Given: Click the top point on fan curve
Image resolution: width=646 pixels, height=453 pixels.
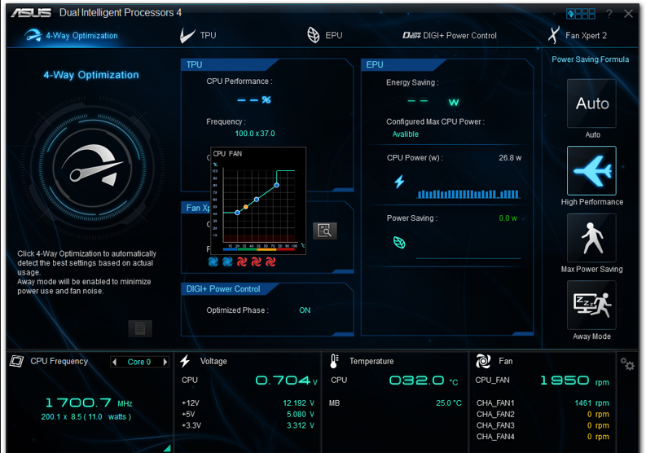Looking at the screenshot, I should click(277, 185).
